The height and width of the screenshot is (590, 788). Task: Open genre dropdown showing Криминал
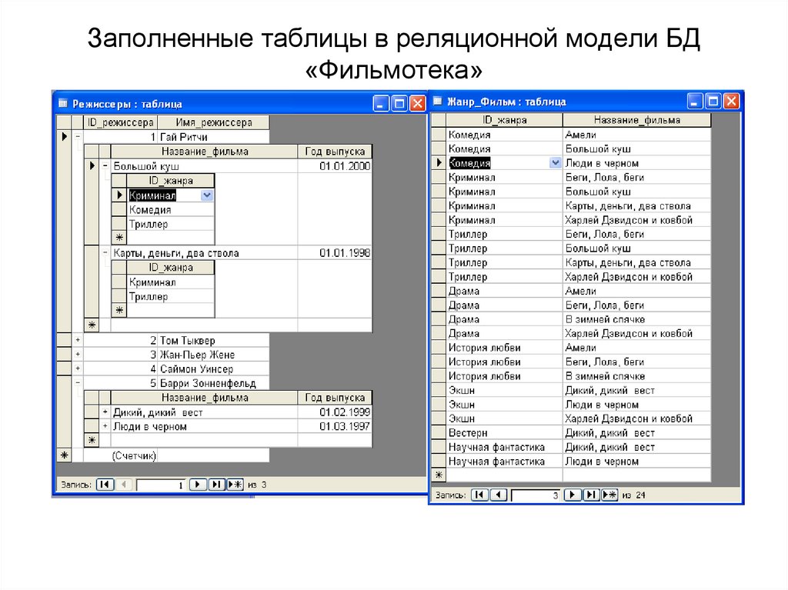coord(206,196)
